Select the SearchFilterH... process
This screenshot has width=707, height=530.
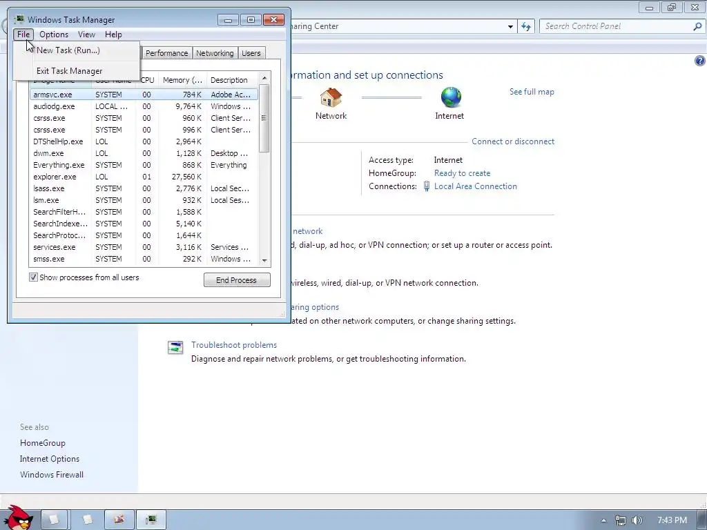pos(144,212)
